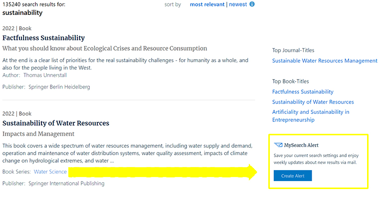
Task: Open Sustainable Water Resources Management journal link
Action: [325, 61]
